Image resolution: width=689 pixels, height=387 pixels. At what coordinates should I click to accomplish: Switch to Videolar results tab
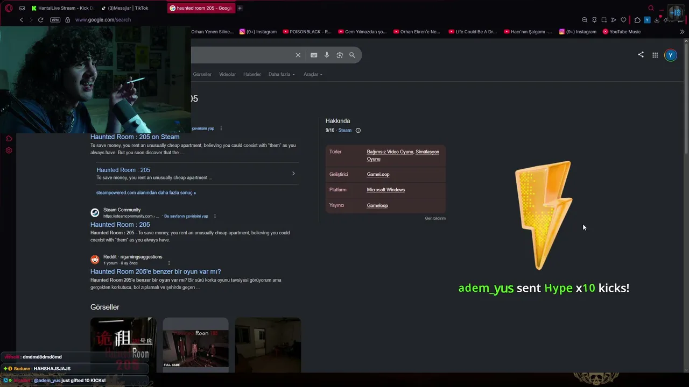coord(227,74)
